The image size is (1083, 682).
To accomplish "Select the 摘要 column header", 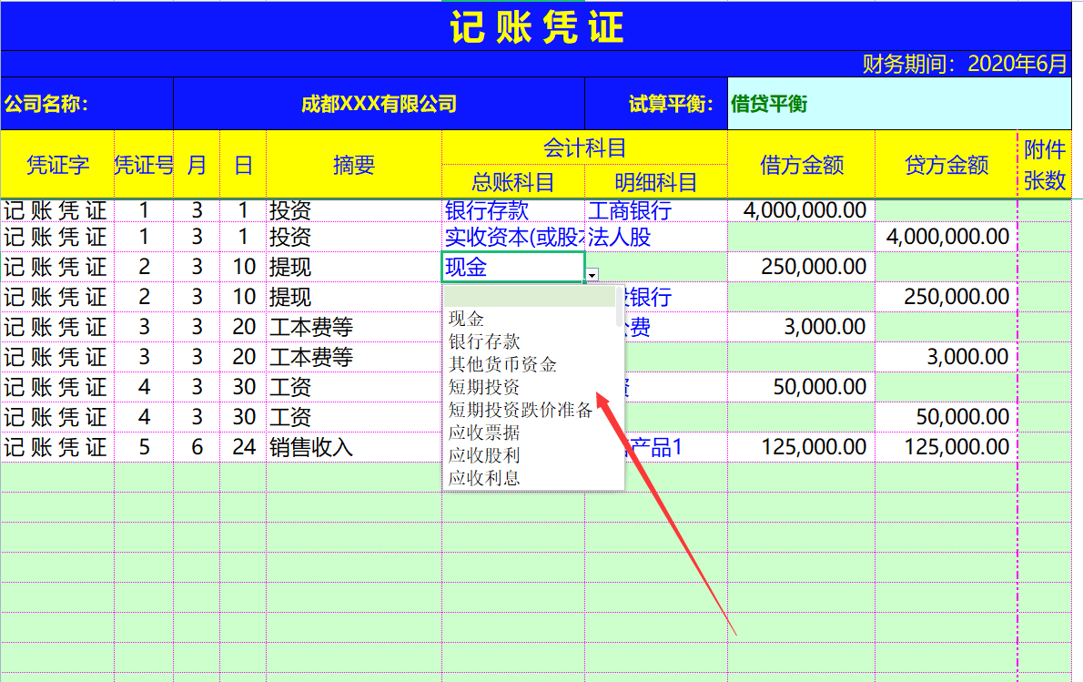I will [354, 165].
